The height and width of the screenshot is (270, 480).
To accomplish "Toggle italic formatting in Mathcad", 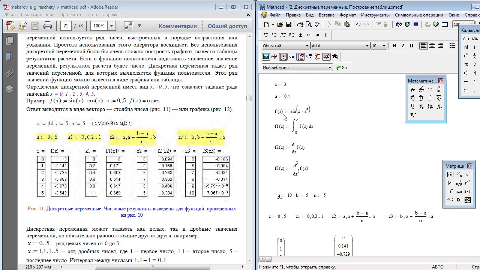I will pos(403,46).
